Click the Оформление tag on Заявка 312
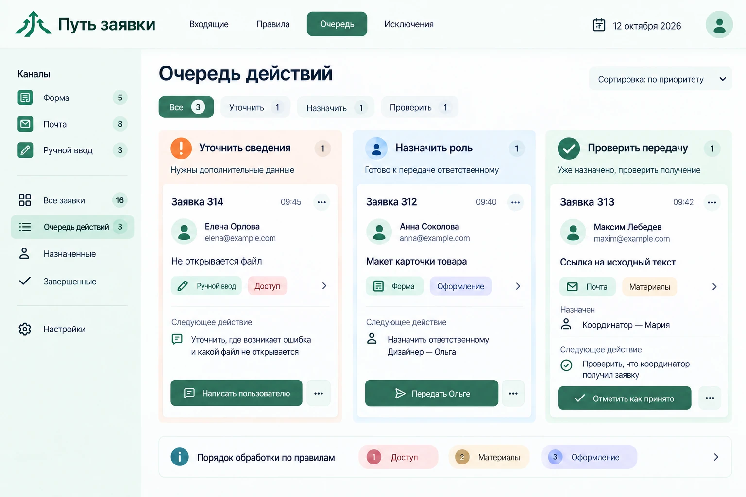The height and width of the screenshot is (497, 746). [x=460, y=286]
